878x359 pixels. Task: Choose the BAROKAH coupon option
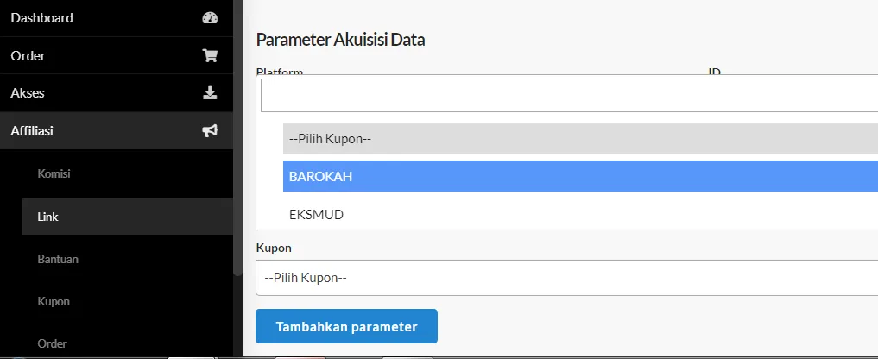point(578,176)
